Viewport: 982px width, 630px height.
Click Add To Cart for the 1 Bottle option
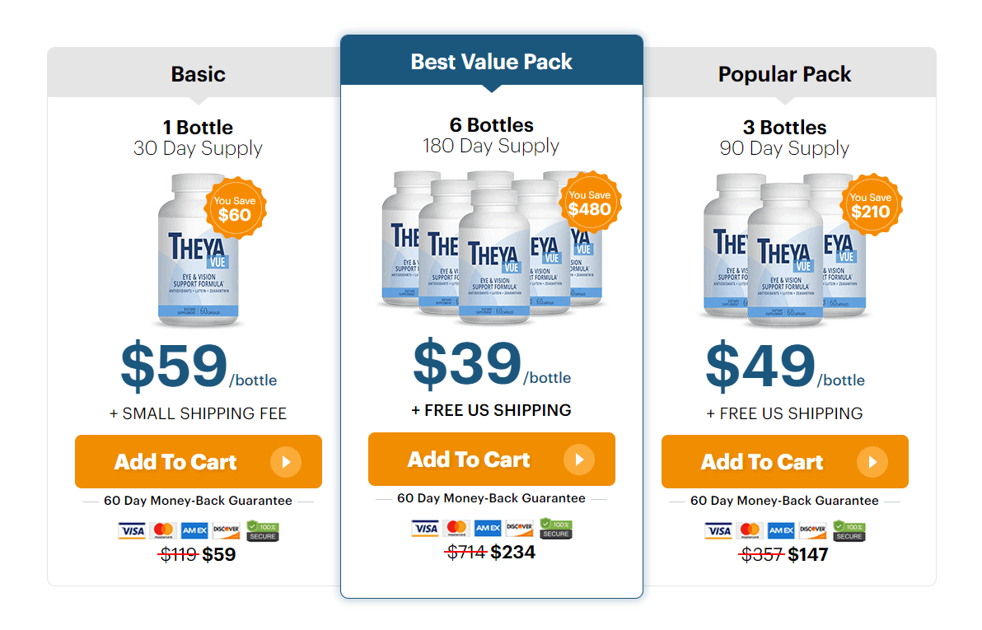pos(198,462)
